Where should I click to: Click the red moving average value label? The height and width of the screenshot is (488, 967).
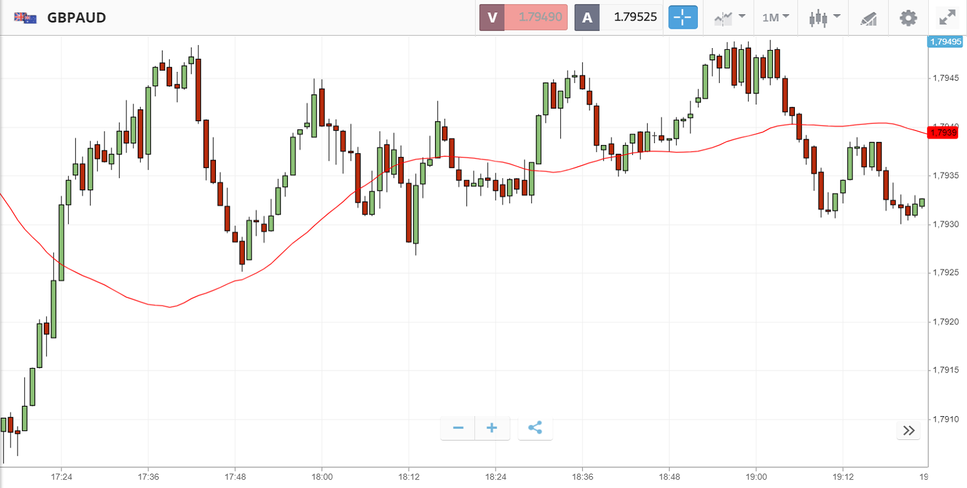(943, 132)
